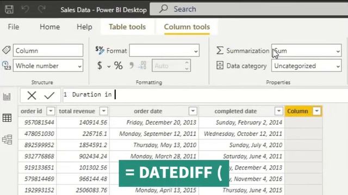Switch to Table tools tab
Viewport: 348px width, 195px height.
pyautogui.click(x=127, y=27)
